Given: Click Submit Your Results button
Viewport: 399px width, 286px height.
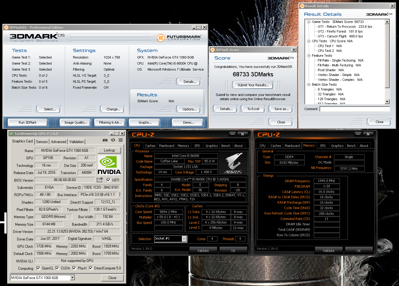Looking at the screenshot, I should (253, 85).
